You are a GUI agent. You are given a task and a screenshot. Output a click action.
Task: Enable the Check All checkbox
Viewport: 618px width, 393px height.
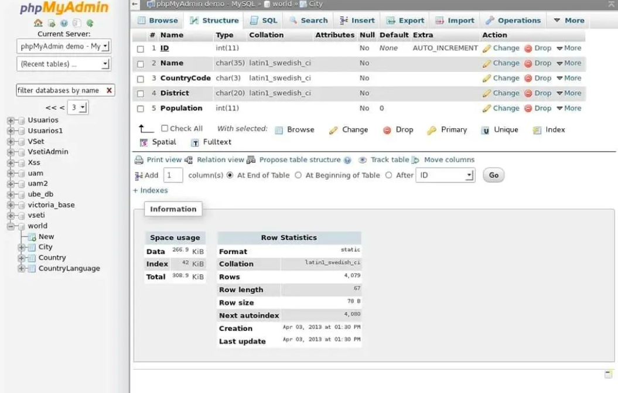pyautogui.click(x=165, y=128)
